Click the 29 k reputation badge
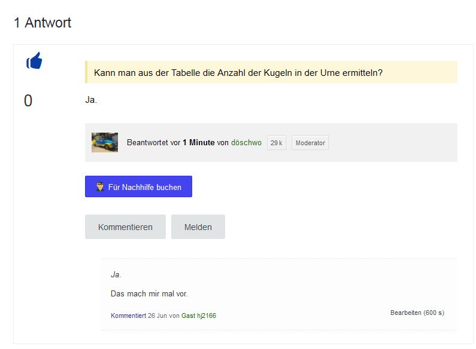 (276, 143)
